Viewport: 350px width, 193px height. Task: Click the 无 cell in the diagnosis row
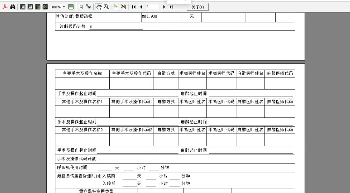pos(192,16)
